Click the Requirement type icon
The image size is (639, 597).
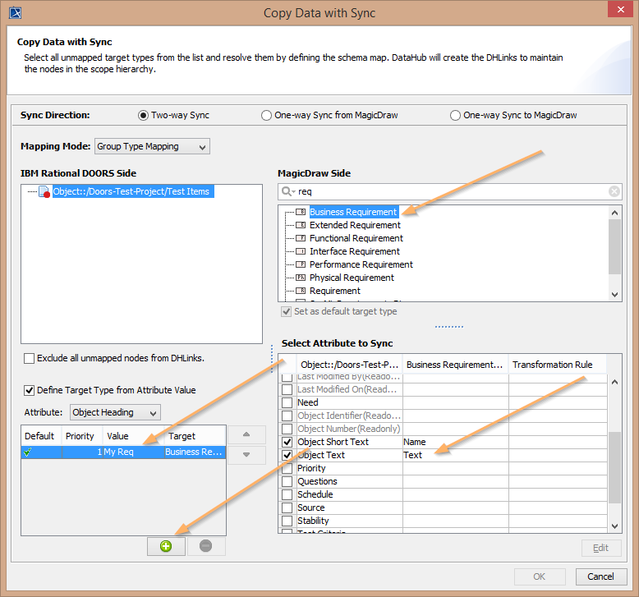tap(301, 291)
